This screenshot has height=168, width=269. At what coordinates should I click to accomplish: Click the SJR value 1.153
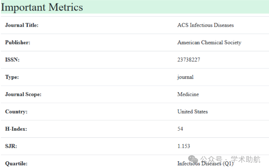click(x=184, y=146)
